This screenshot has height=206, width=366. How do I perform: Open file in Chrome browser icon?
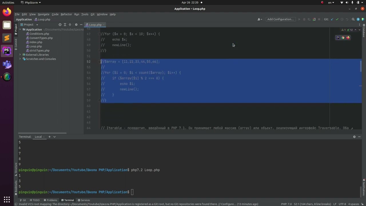click(x=343, y=37)
